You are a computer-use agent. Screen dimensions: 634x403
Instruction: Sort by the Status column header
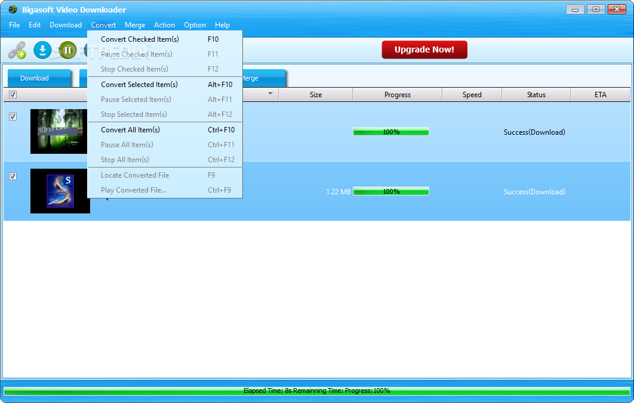tap(536, 95)
